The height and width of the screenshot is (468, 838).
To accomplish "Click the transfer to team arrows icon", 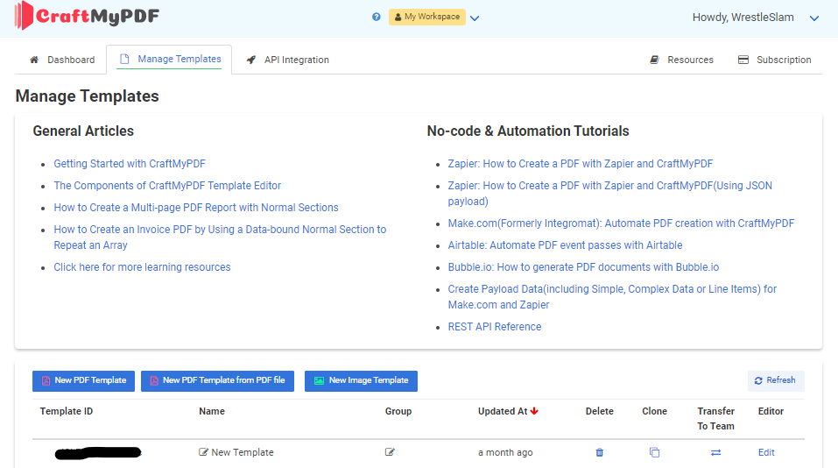I will [715, 452].
